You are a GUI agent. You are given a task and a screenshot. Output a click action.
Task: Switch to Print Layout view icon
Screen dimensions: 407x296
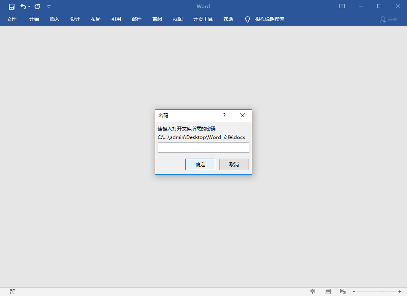[328, 291]
